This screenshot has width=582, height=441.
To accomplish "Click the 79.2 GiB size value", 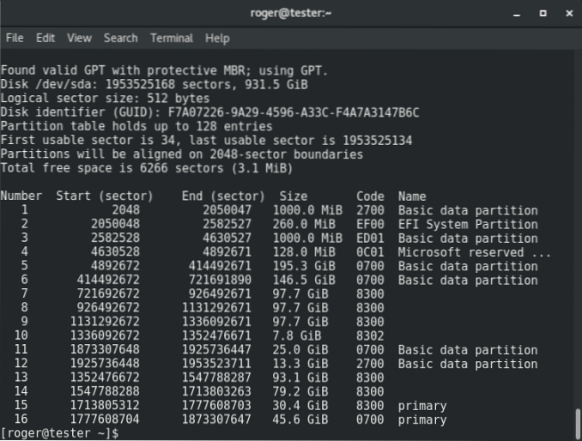I will click(300, 391).
